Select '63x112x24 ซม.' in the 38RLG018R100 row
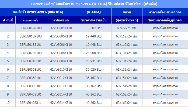The height and width of the screenshot is (110, 188). coord(127,36)
